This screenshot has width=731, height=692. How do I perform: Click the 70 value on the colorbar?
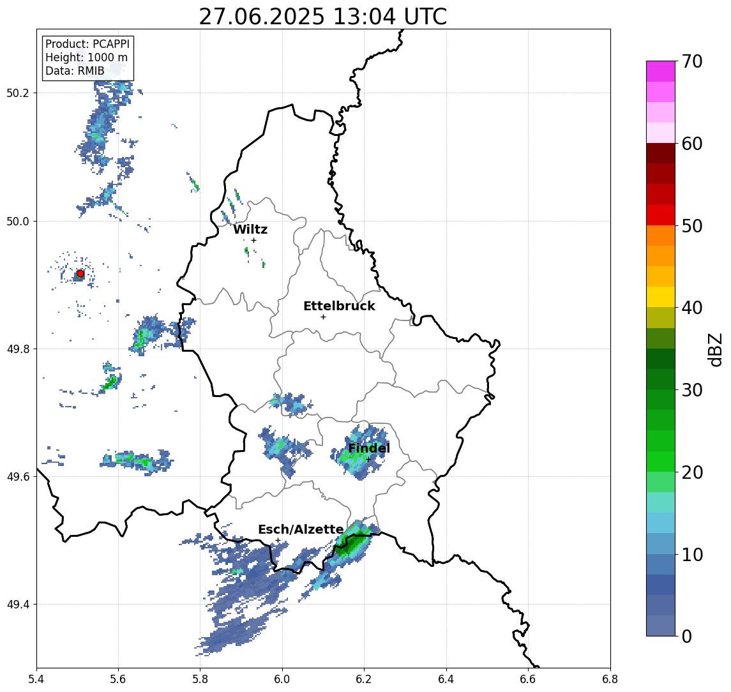692,61
